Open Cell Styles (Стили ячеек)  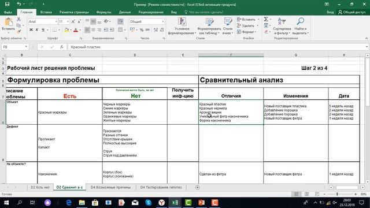point(228,26)
